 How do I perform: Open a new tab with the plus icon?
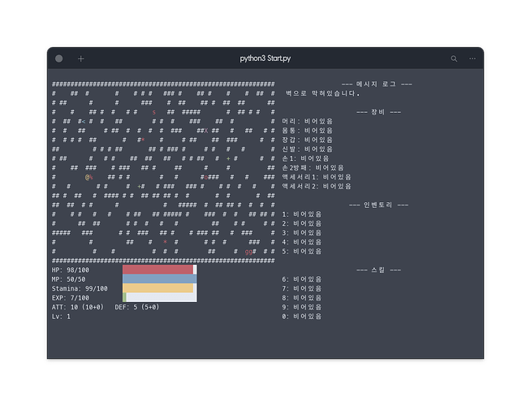(x=80, y=58)
